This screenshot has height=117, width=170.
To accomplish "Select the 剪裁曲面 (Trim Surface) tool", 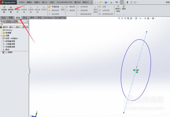I will coord(82,10).
